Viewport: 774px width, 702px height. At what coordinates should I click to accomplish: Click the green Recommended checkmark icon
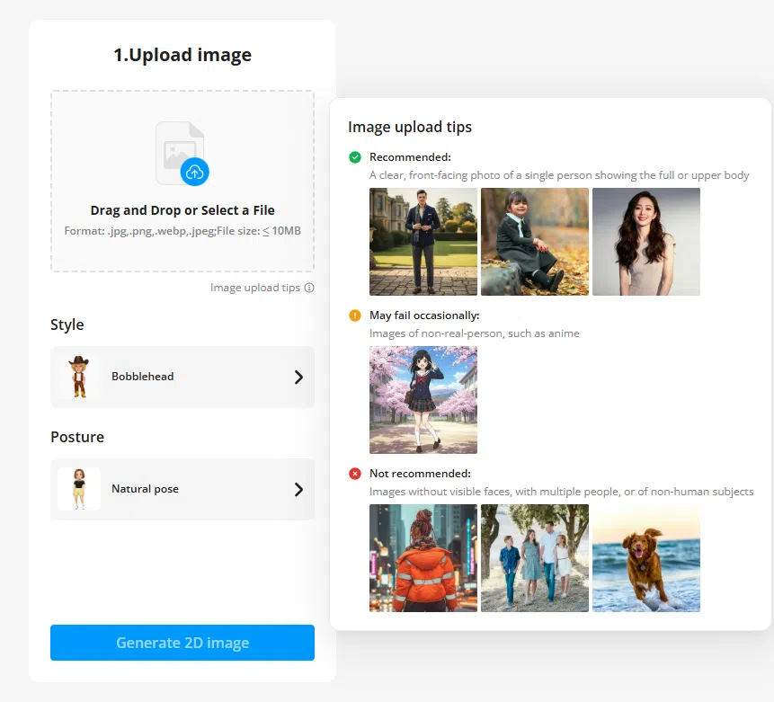[x=355, y=157]
